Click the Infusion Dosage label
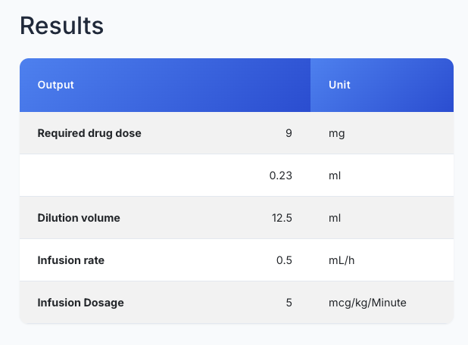This screenshot has width=468, height=345. 80,303
